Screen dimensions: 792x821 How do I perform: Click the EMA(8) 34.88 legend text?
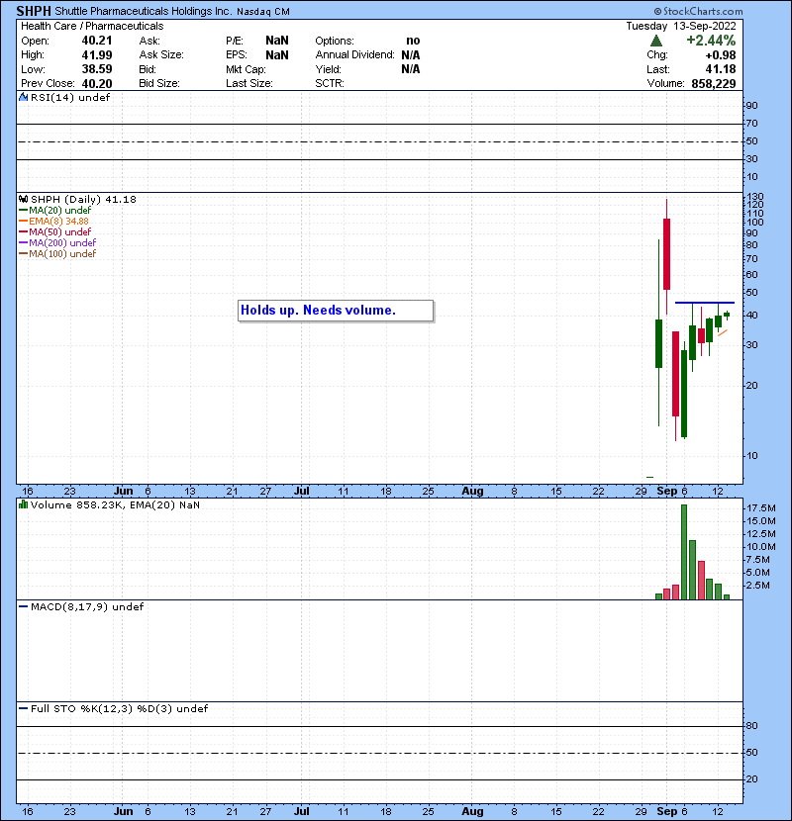click(58, 222)
